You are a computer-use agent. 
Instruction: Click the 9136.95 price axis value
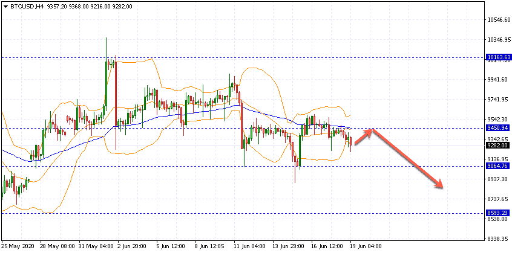point(499,159)
